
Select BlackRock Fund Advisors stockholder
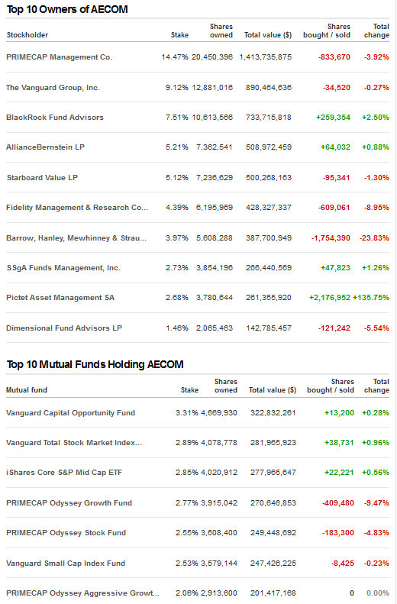(x=55, y=118)
